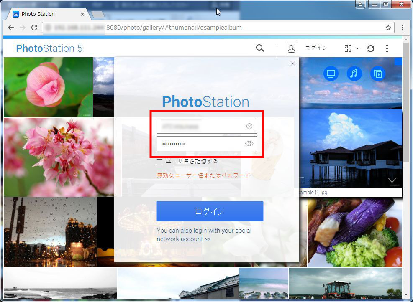This screenshot has width=413, height=302.
Task: Reload the browser page
Action: tap(34, 28)
